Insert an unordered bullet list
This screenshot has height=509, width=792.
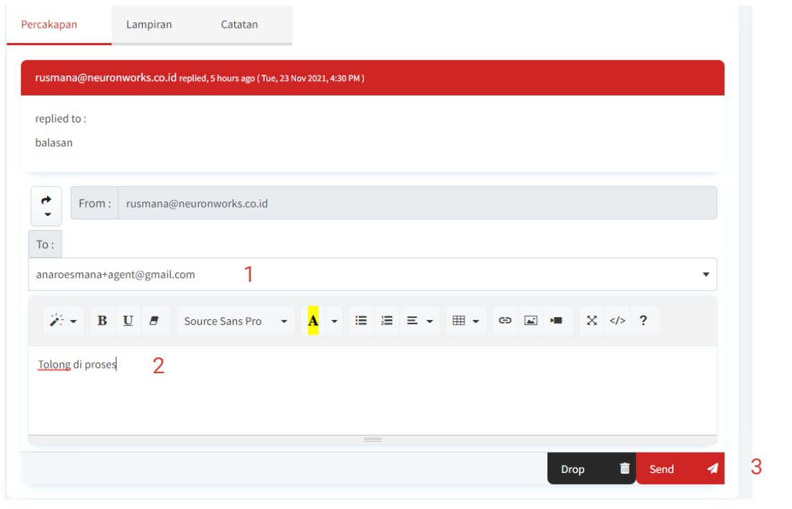(361, 321)
